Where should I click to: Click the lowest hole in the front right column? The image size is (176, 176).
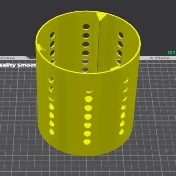point(122,132)
